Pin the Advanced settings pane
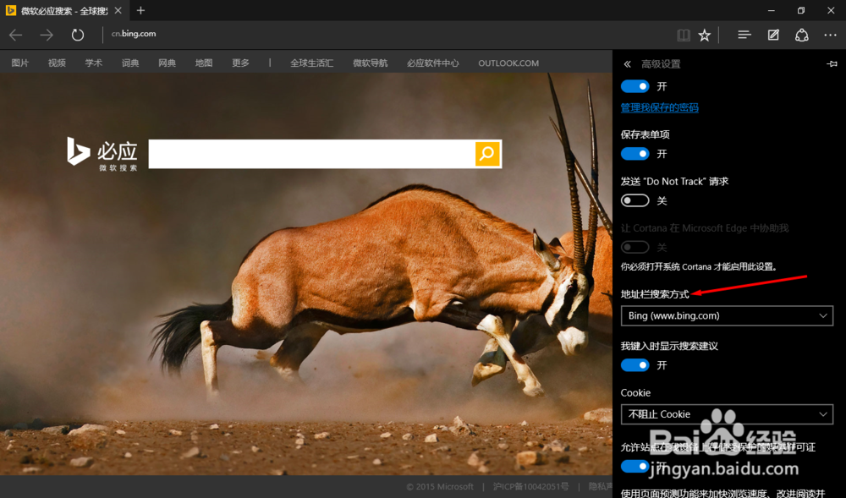This screenshot has width=846, height=498. [832, 64]
